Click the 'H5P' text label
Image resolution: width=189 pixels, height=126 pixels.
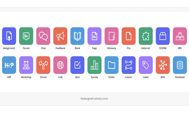(x=9, y=77)
